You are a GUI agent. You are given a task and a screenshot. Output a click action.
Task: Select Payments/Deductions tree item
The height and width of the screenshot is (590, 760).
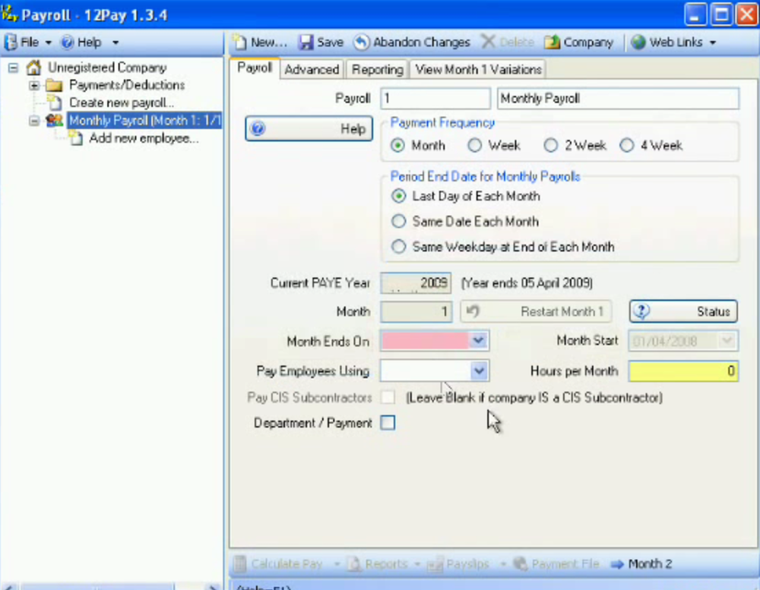pos(127,85)
